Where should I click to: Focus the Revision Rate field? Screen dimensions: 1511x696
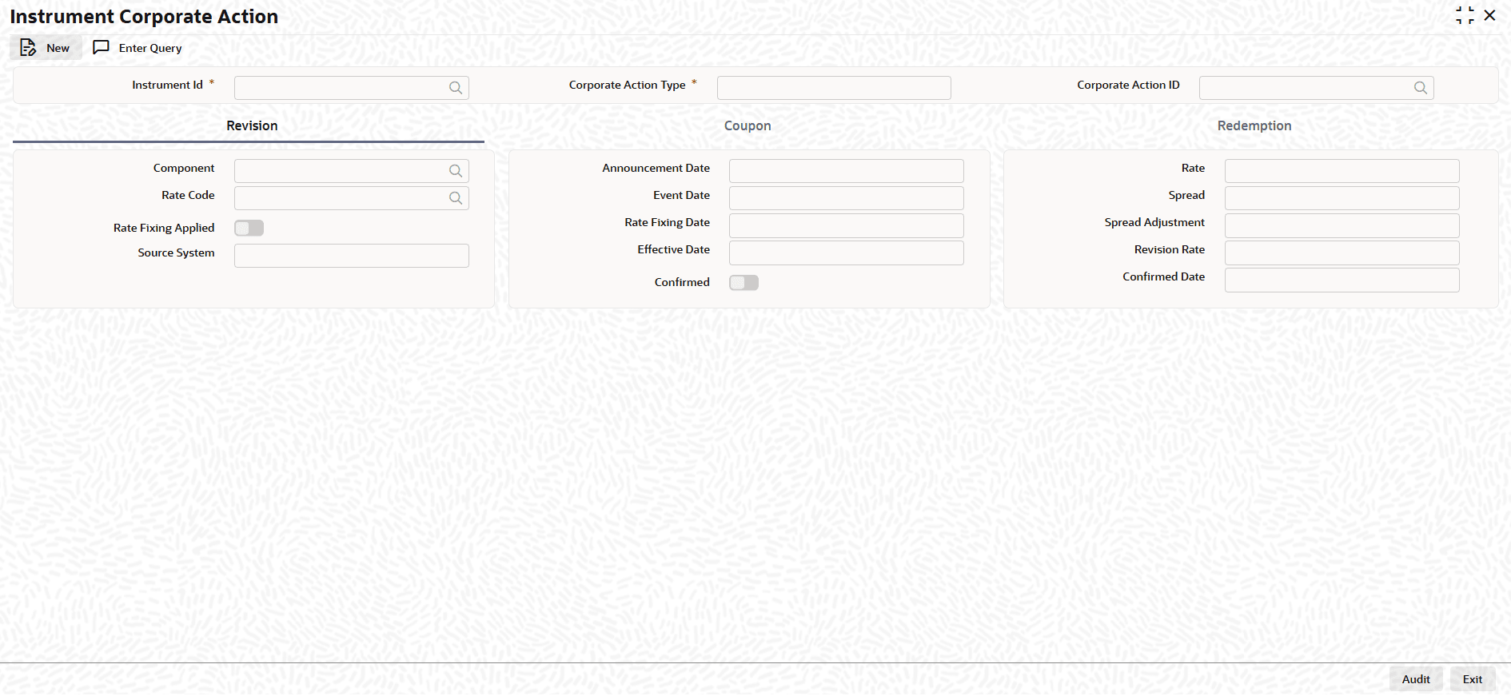point(1342,253)
